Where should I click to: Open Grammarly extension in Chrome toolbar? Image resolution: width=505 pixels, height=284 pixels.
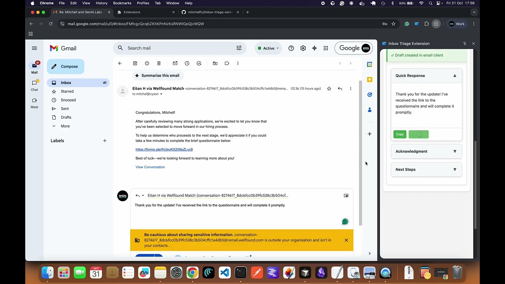click(407, 24)
